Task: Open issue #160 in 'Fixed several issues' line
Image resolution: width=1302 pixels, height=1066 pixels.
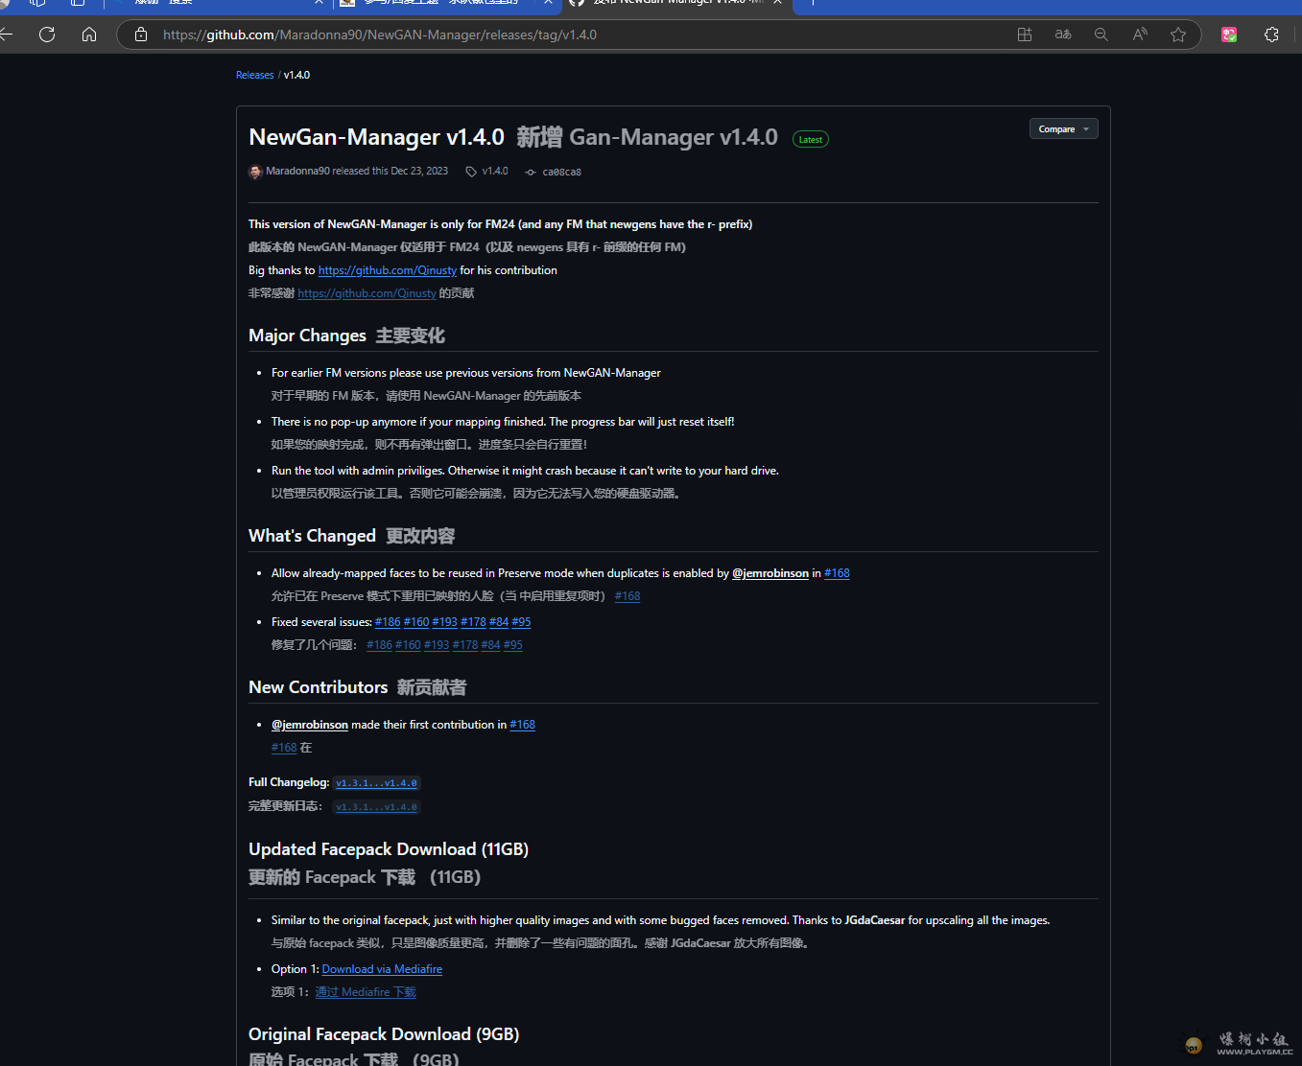Action: coord(416,622)
